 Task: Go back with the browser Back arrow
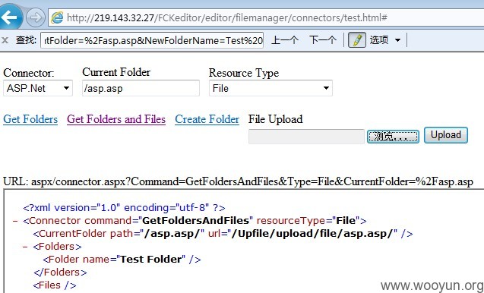tap(10, 17)
